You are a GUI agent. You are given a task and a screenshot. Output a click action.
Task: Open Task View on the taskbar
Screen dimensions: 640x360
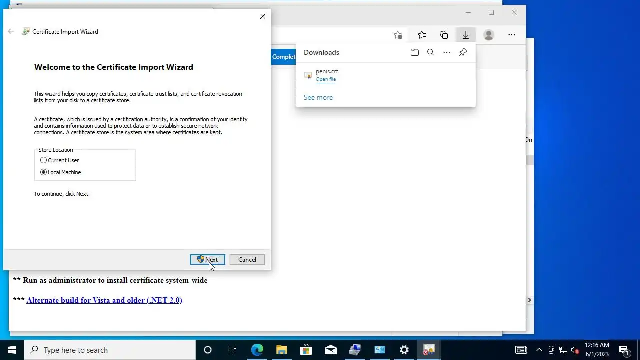pos(232,350)
